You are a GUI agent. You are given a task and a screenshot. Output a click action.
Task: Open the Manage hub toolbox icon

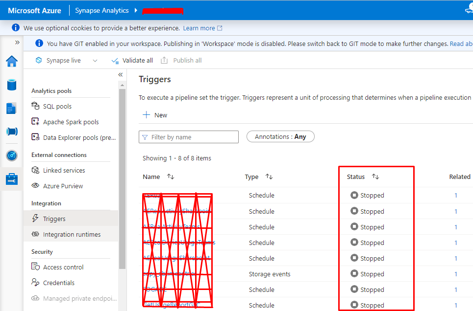tap(12, 179)
